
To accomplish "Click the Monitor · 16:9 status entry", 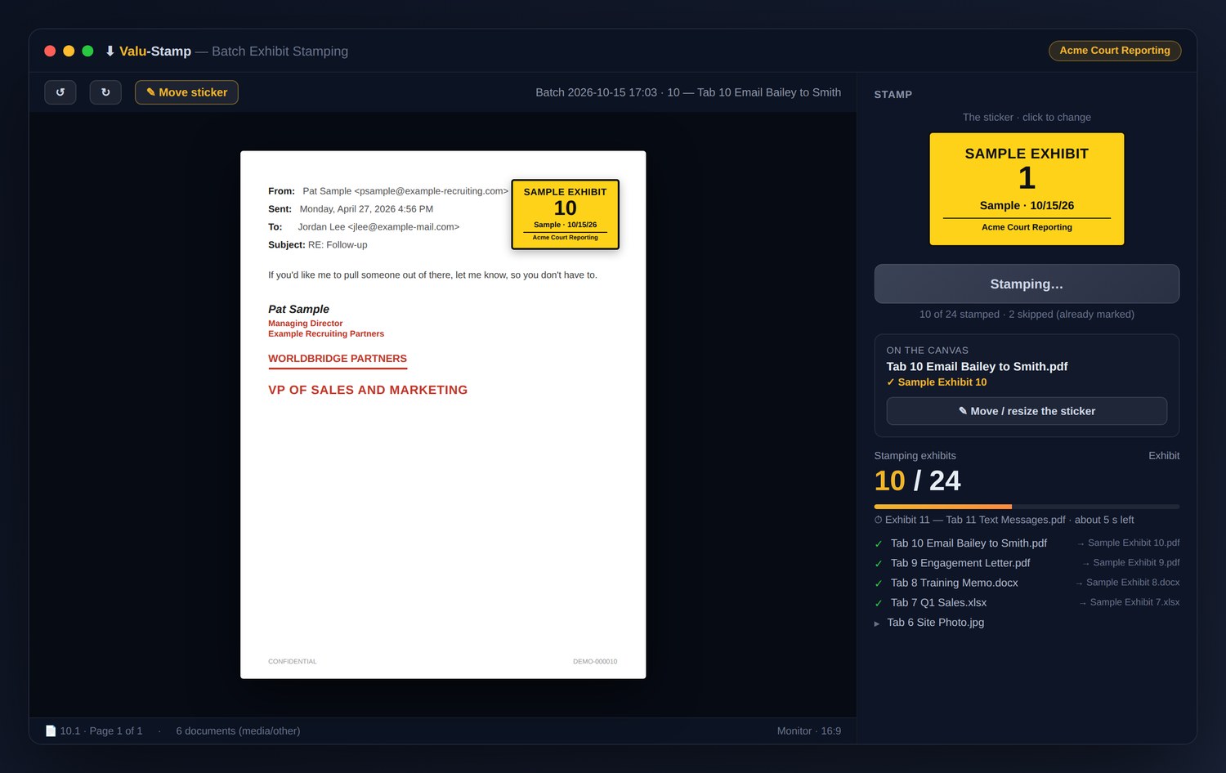I will [809, 731].
